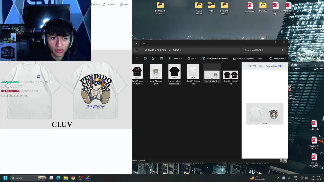Expand chevron before MI MARCA DE ROPA

[141, 50]
